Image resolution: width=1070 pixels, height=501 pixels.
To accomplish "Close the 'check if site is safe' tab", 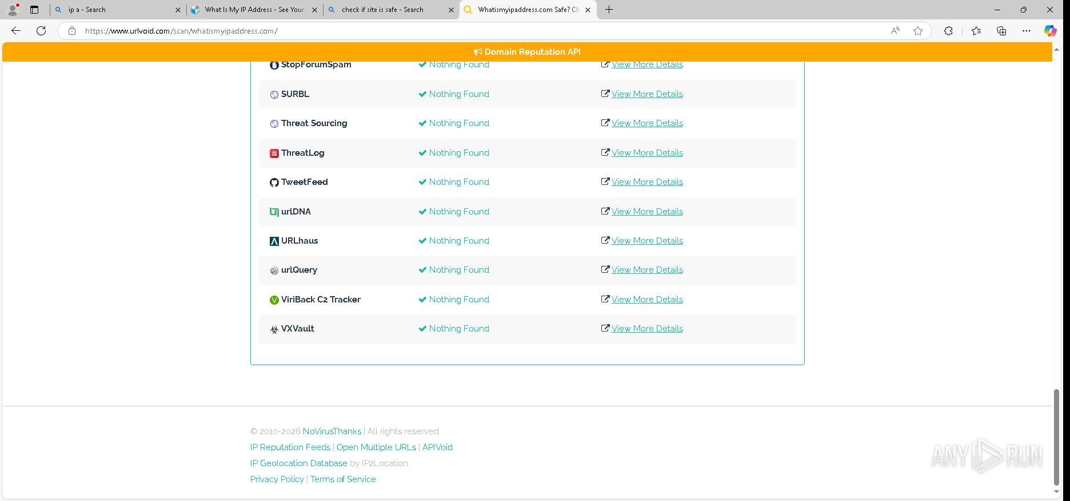I will click(x=451, y=10).
